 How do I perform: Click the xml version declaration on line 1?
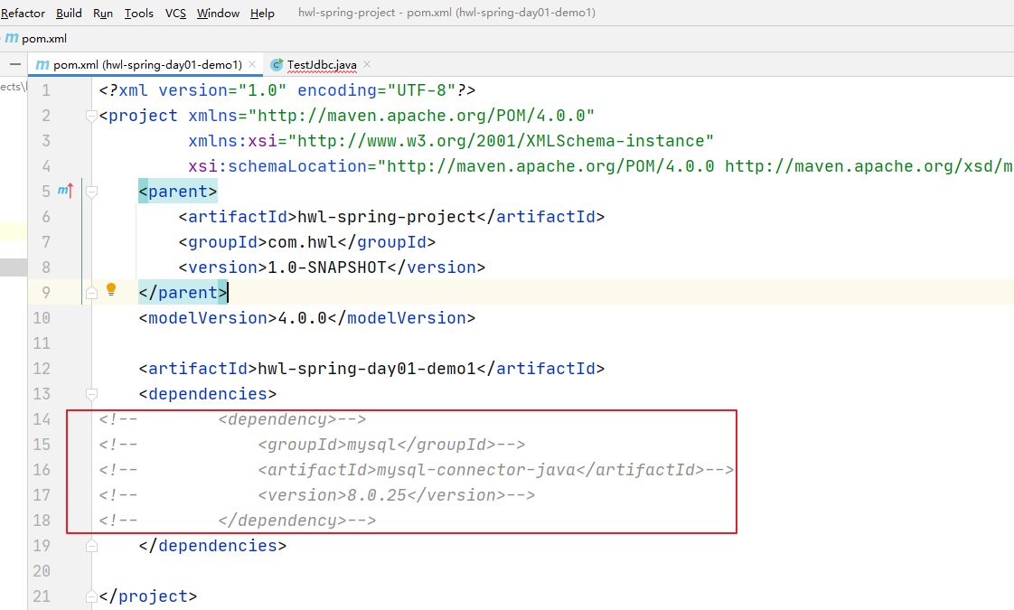coord(287,90)
